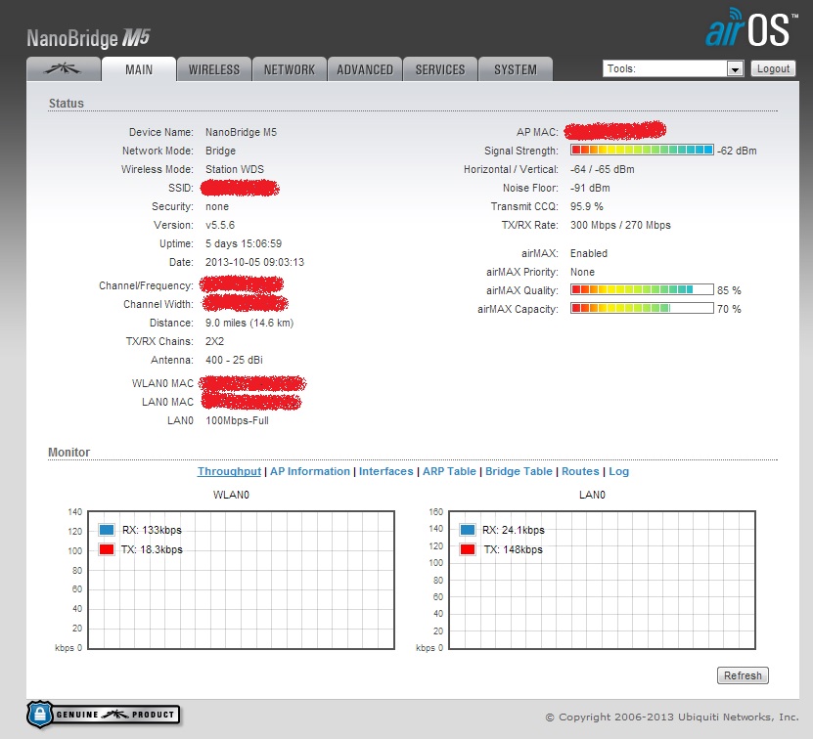Open the Tools dropdown arrow

[x=735, y=69]
